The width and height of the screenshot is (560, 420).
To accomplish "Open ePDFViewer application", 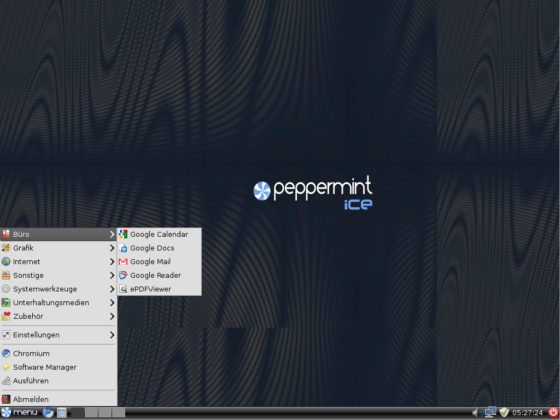I will click(150, 289).
